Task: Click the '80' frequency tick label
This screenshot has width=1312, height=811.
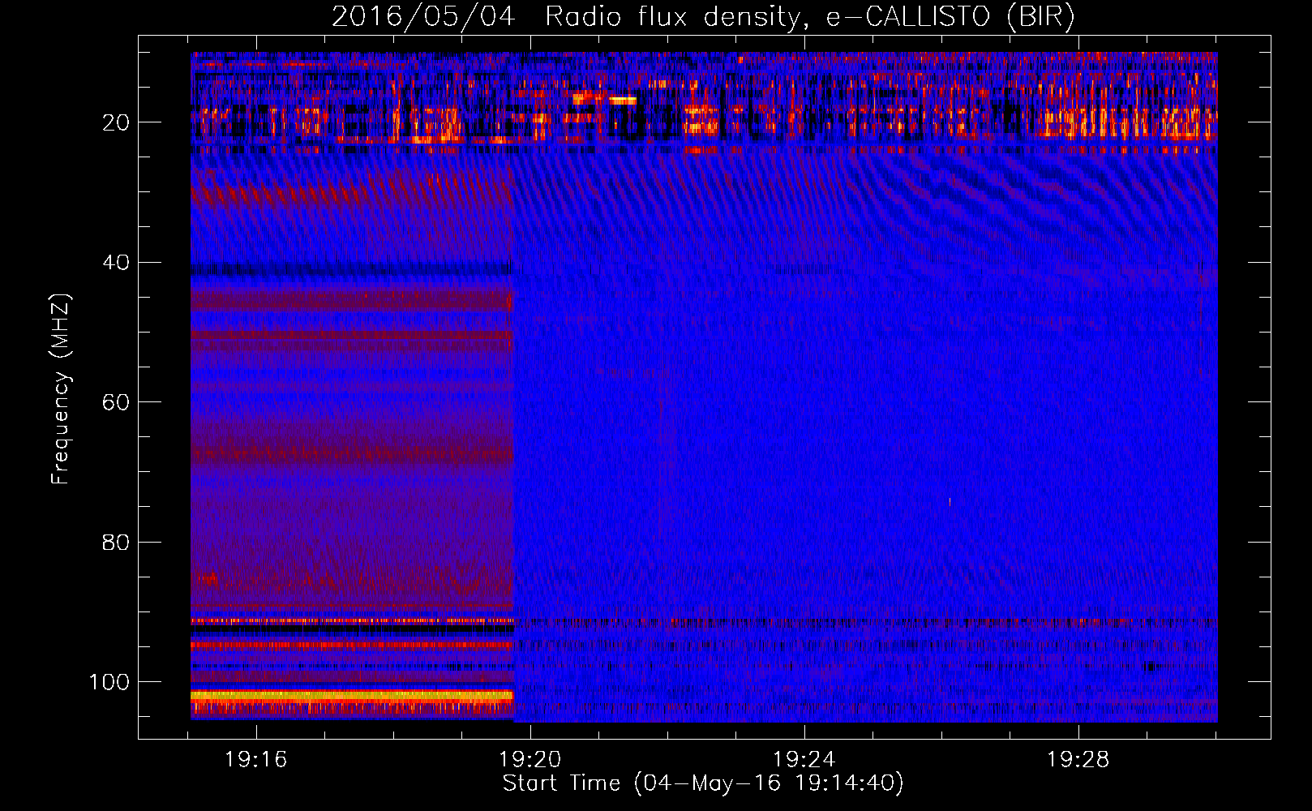Action: tap(117, 542)
